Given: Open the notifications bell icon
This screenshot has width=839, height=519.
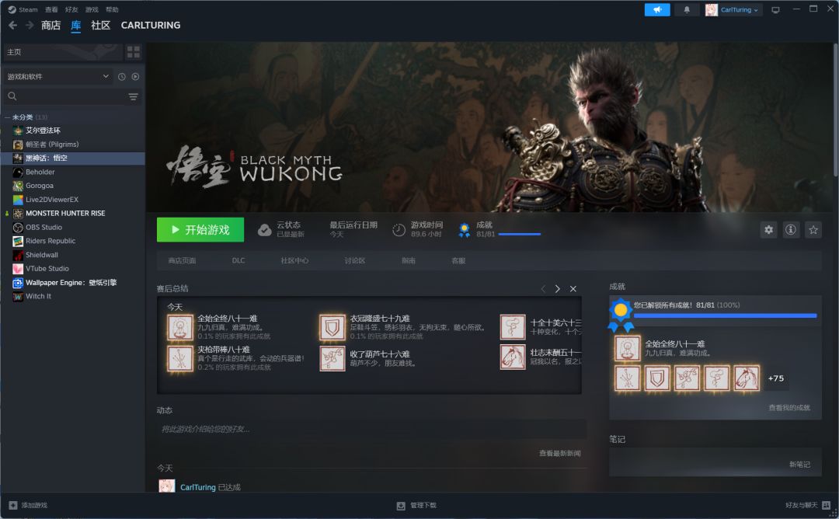Looking at the screenshot, I should [x=687, y=9].
